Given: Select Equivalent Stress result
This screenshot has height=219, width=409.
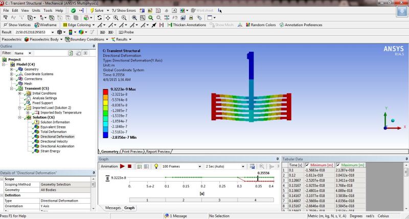Looking at the screenshot, I should point(53,127).
